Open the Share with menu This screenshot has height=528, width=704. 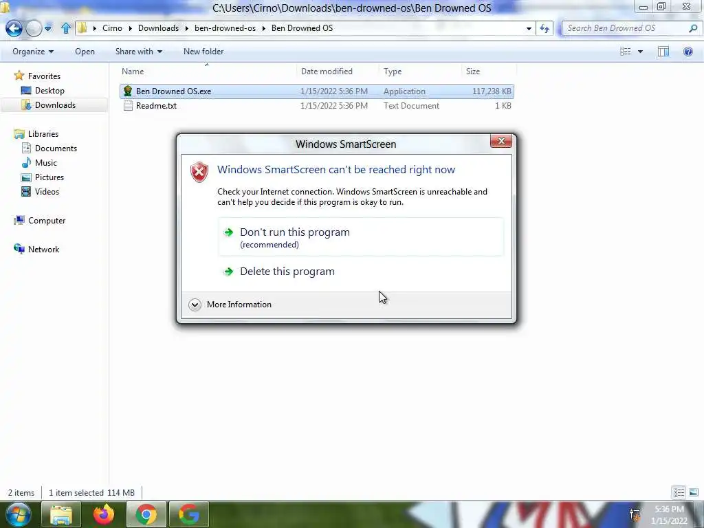pyautogui.click(x=139, y=52)
